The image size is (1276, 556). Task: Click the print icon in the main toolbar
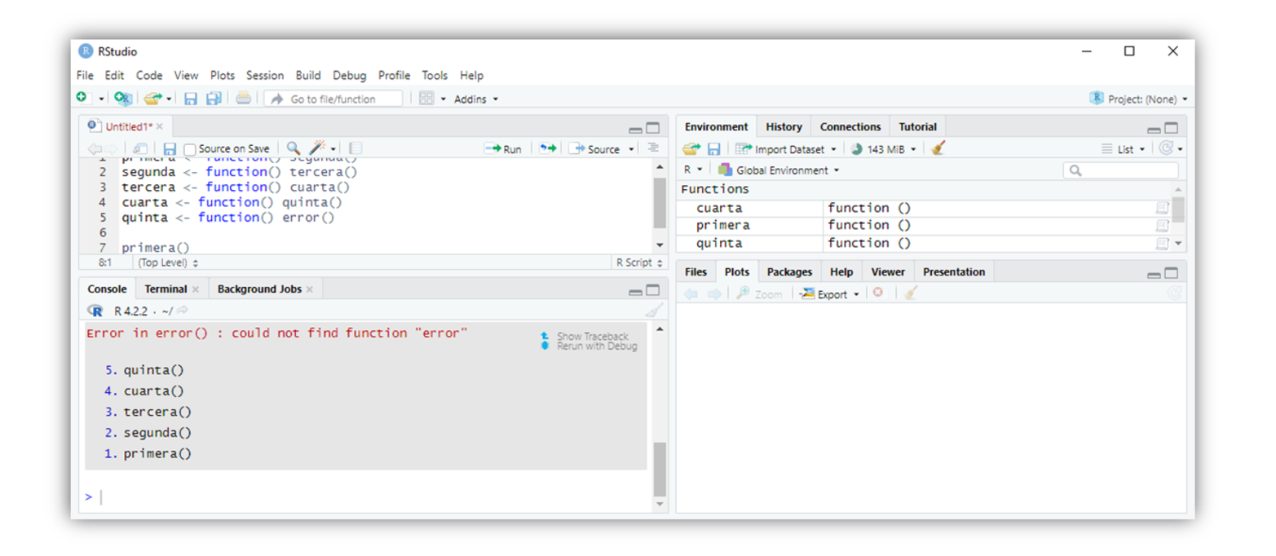(x=243, y=99)
